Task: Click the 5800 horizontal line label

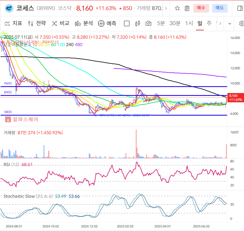Action: (x=8, y=112)
